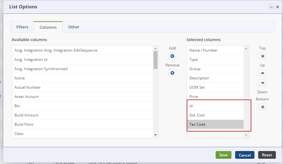Close the List Options dialog
Screen dimensions: 283x164
[x=277, y=7]
